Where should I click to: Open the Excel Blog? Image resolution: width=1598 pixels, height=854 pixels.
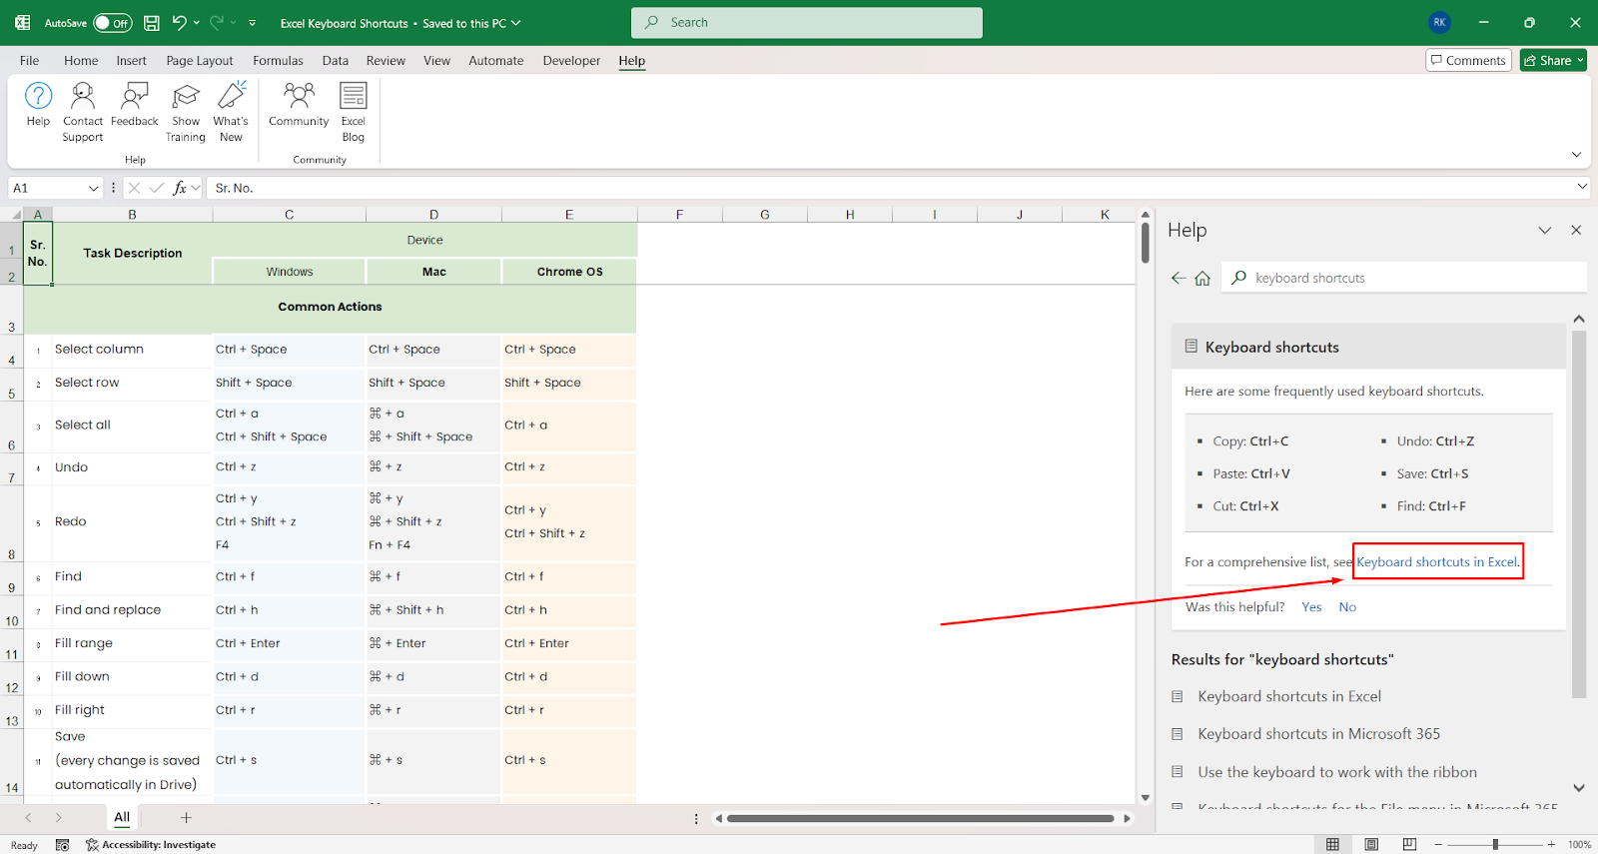[354, 112]
